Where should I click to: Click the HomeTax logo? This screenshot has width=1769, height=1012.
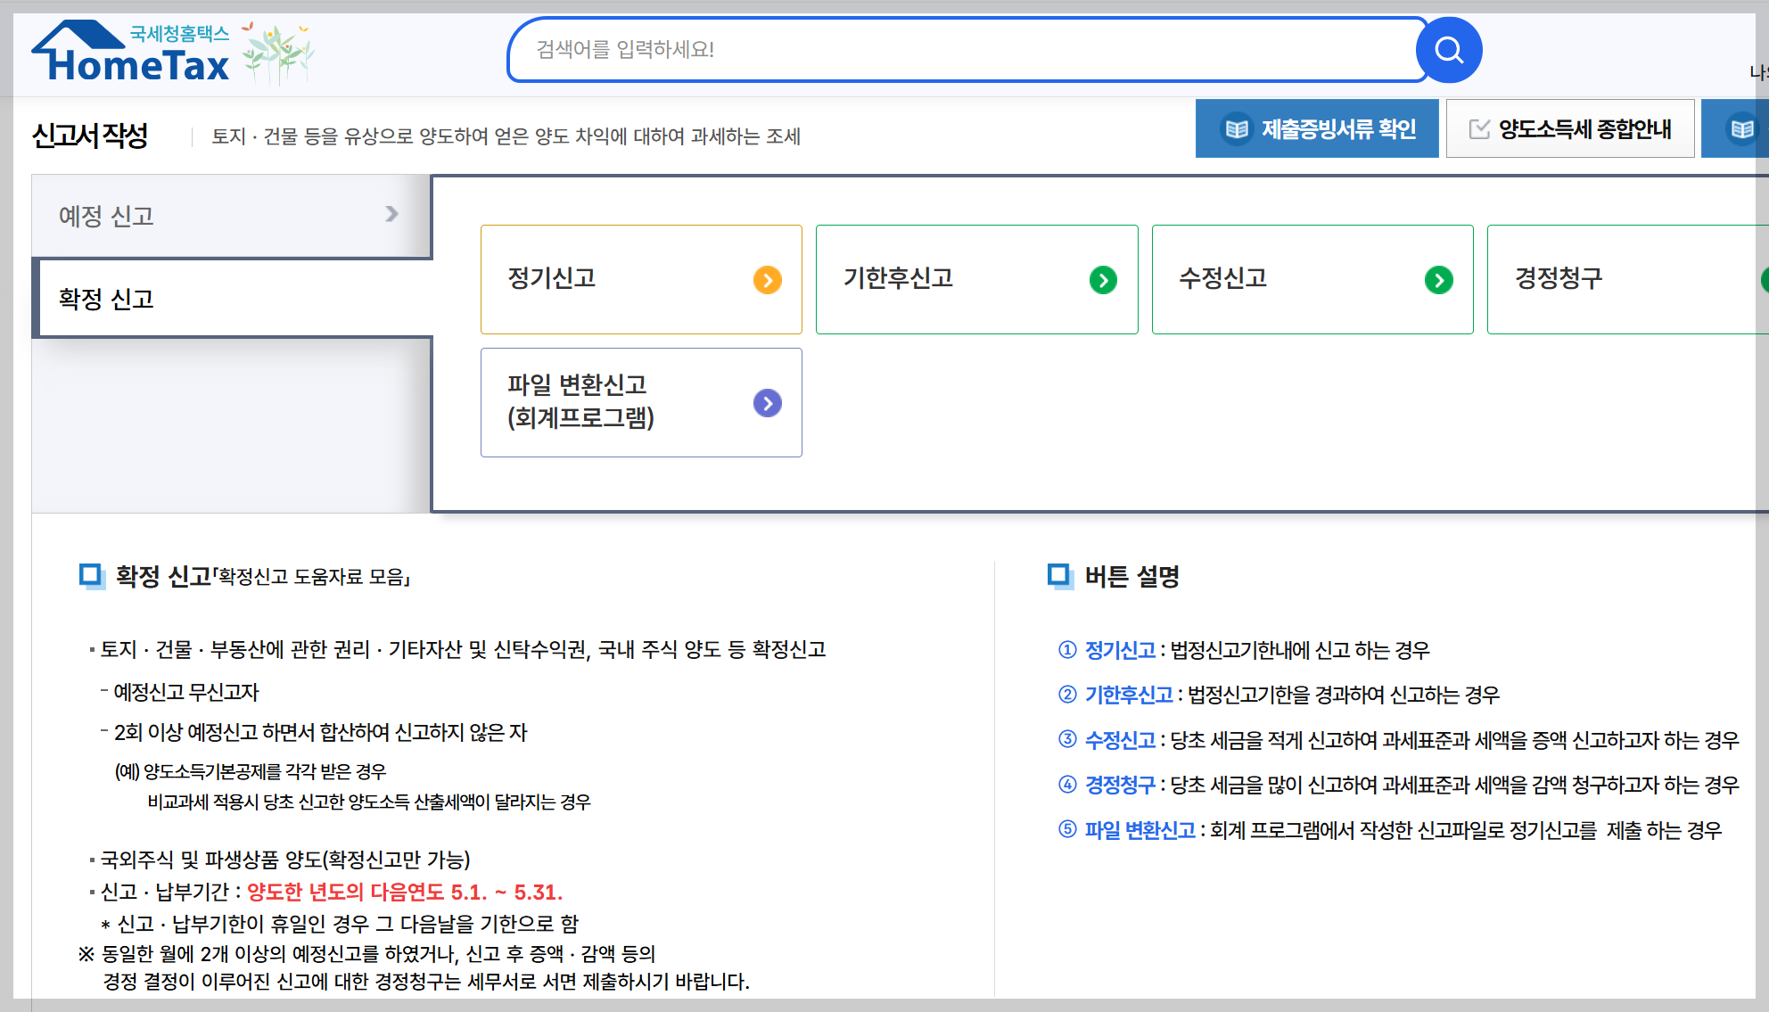pos(134,55)
